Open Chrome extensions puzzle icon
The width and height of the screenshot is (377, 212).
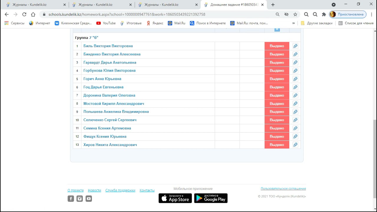coord(324,14)
